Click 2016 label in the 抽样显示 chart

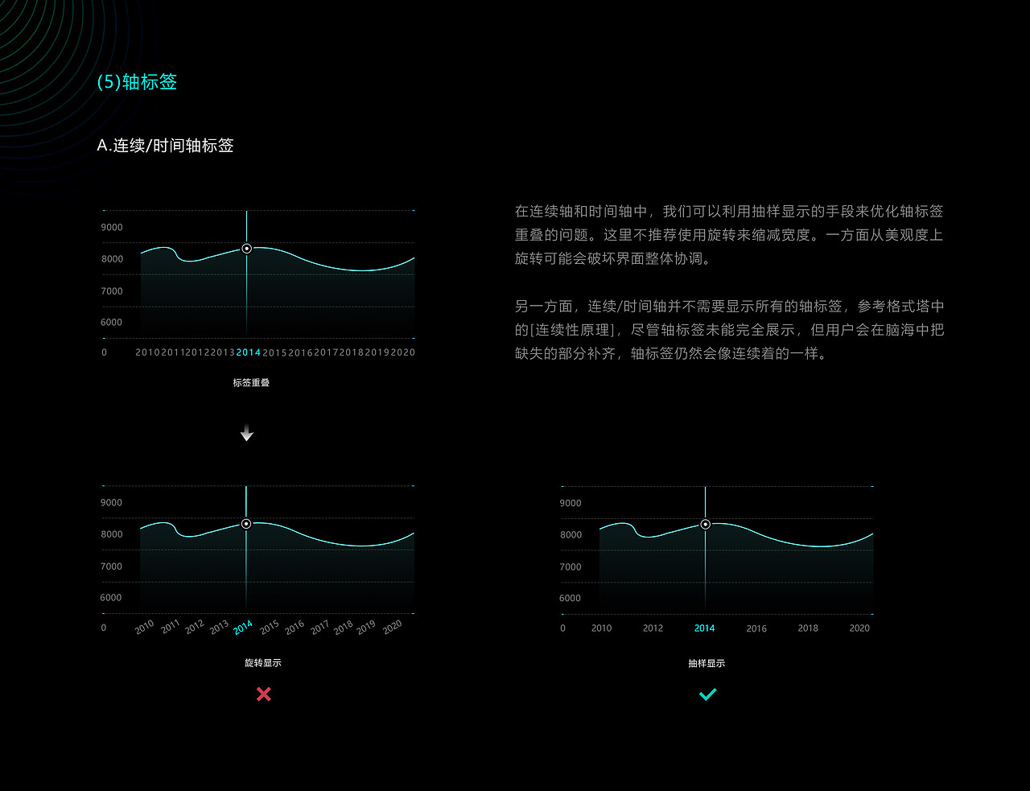(756, 629)
